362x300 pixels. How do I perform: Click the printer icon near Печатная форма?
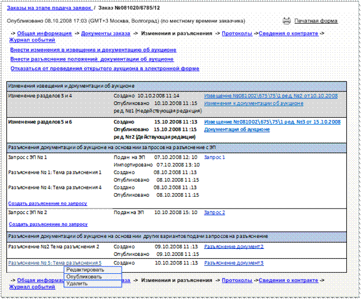287,21
